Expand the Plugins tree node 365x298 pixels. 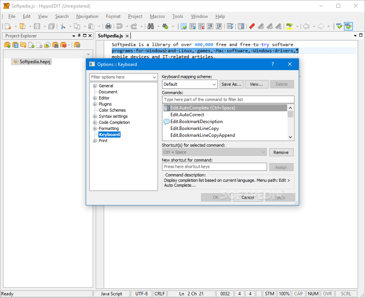(95, 104)
